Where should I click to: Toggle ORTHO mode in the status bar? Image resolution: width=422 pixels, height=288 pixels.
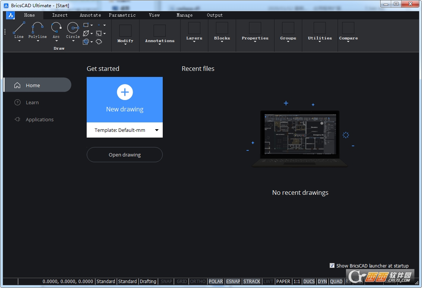tap(198, 281)
